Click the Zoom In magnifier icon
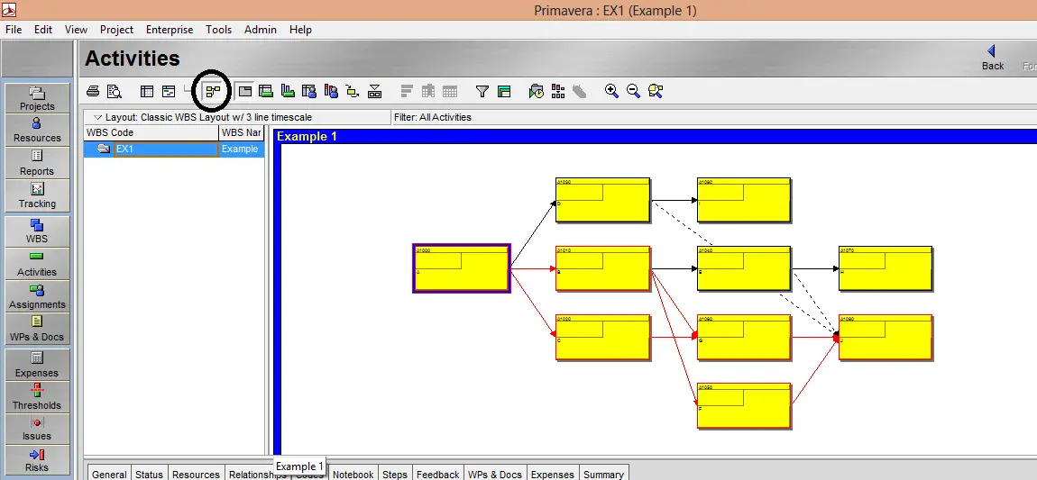The image size is (1037, 480). [611, 91]
